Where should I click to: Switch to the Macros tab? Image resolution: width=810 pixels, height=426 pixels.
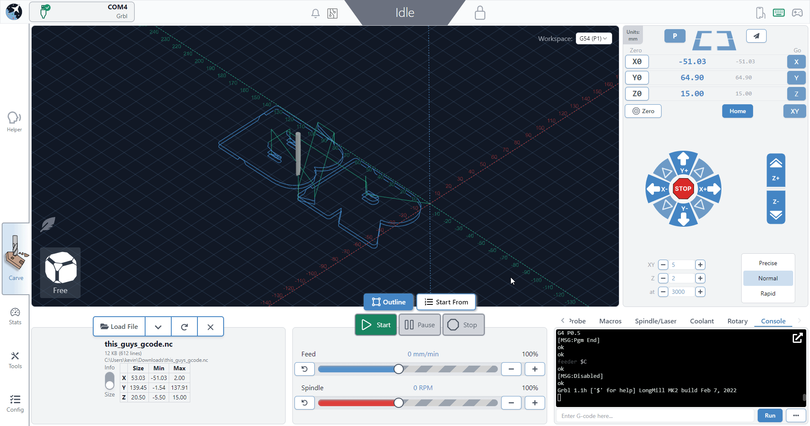[610, 321]
